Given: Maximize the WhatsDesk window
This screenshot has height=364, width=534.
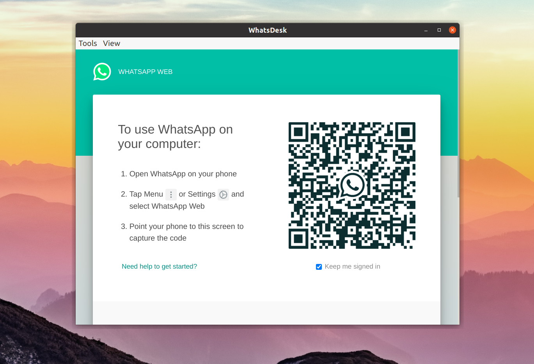Looking at the screenshot, I should [439, 30].
